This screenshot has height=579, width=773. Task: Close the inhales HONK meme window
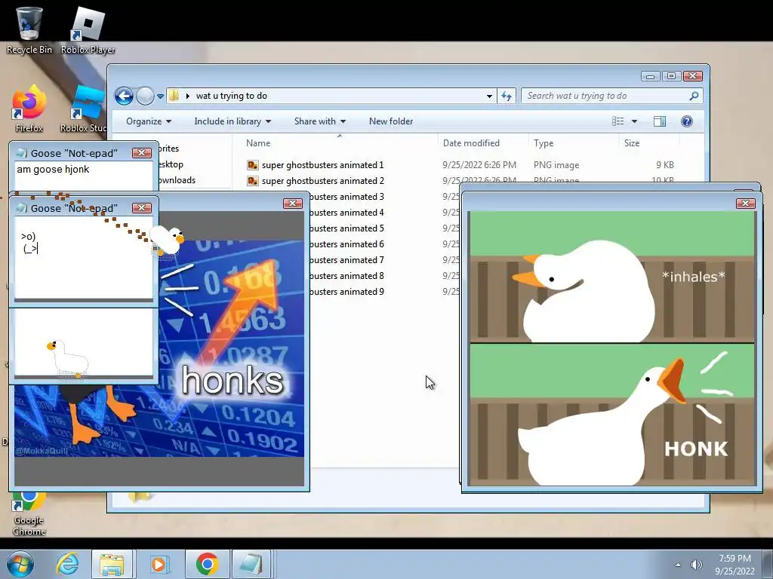[745, 204]
